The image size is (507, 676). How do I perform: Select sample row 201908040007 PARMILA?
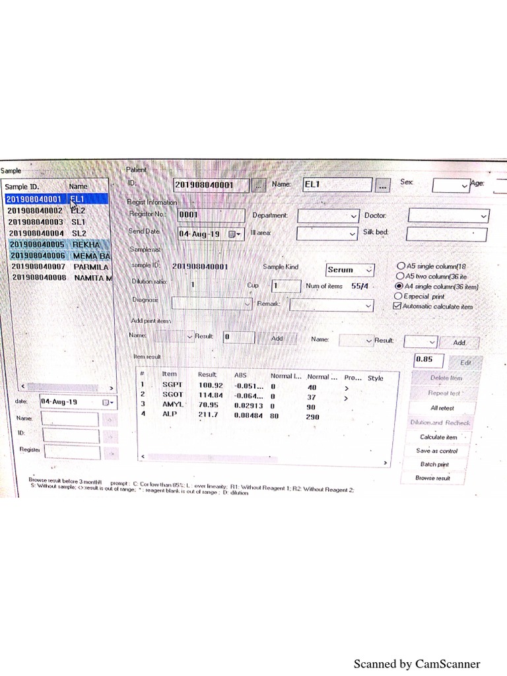(x=61, y=267)
